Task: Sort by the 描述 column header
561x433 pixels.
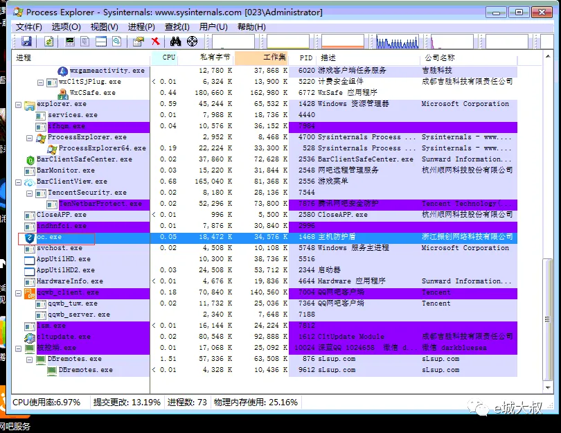Action: (x=368, y=58)
